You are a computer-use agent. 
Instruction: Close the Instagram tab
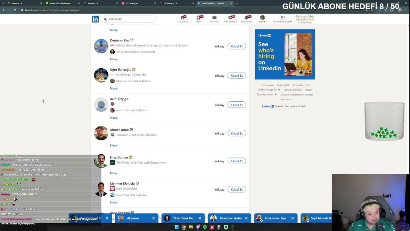(x=155, y=3)
